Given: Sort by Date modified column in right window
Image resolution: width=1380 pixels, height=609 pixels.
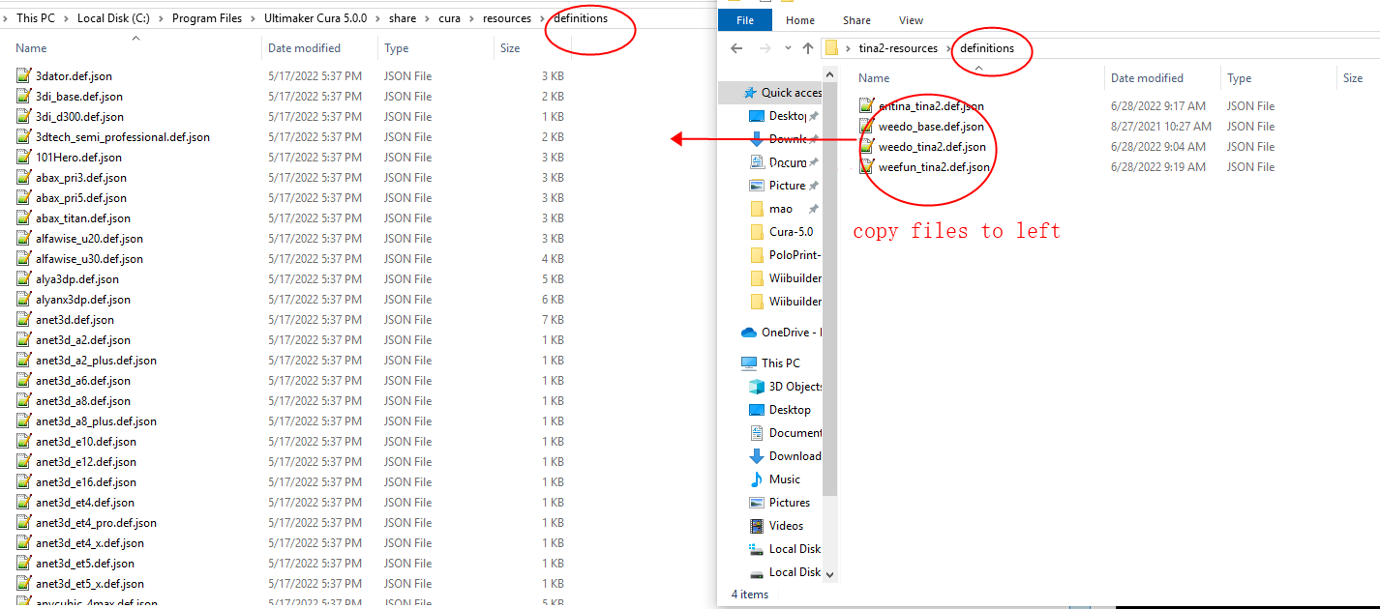Looking at the screenshot, I should pyautogui.click(x=1147, y=78).
